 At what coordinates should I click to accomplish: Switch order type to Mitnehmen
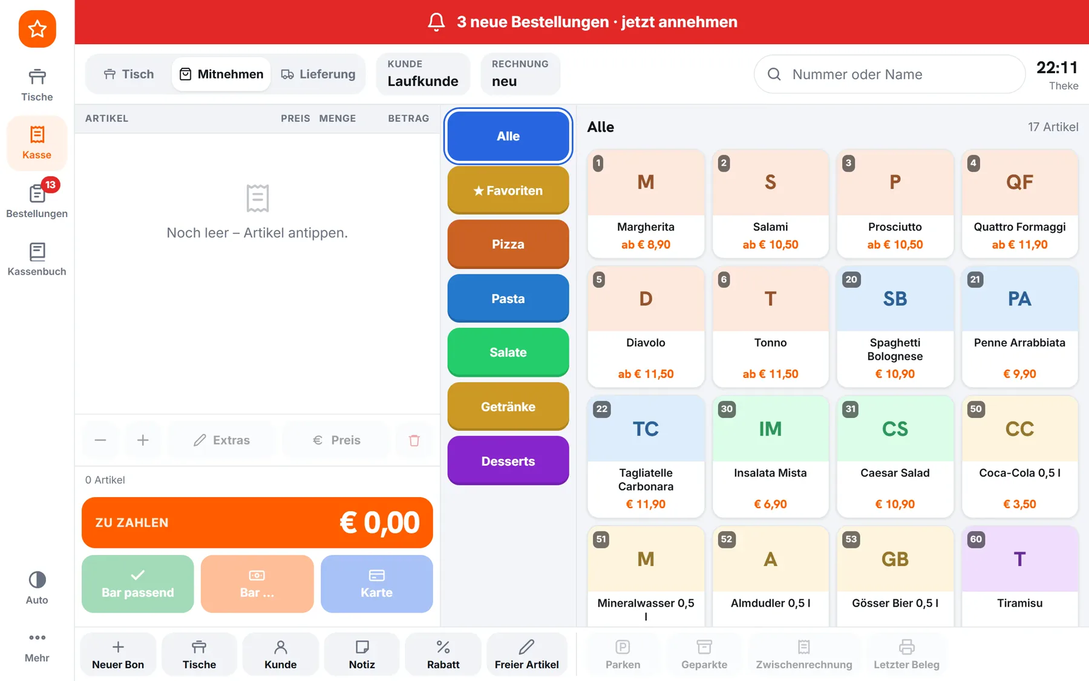[x=221, y=74]
